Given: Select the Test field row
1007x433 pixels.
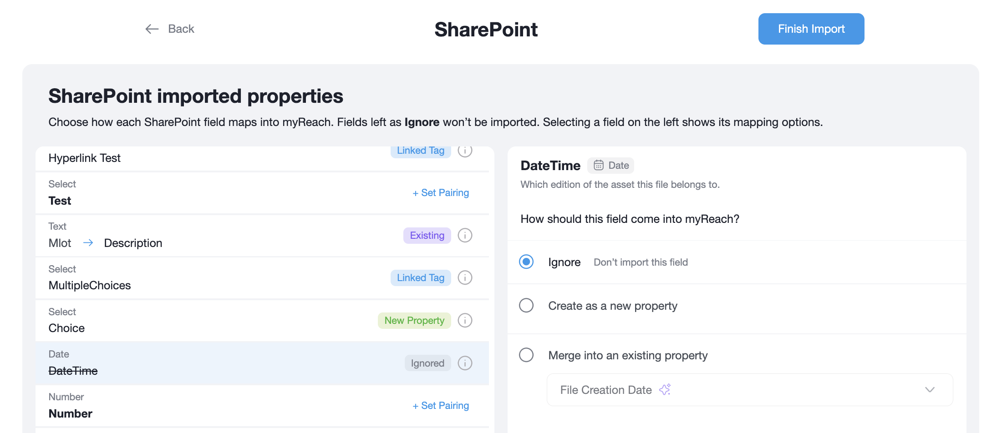Looking at the screenshot, I should 262,193.
